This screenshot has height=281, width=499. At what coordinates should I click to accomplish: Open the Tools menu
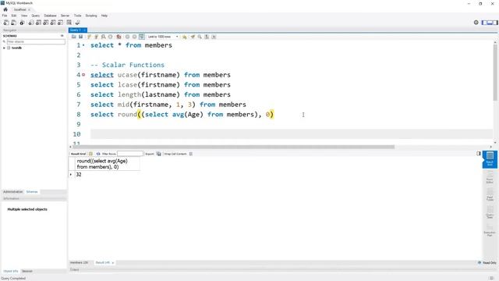point(78,16)
